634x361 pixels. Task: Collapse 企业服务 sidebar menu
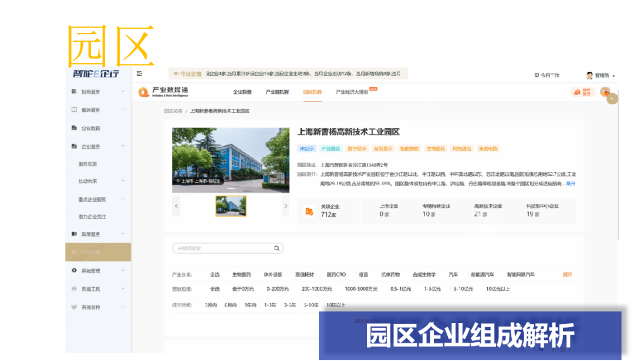click(x=123, y=147)
